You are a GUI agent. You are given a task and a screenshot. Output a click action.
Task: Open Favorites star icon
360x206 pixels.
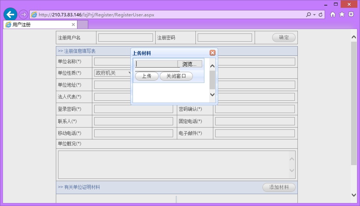[x=342, y=15]
